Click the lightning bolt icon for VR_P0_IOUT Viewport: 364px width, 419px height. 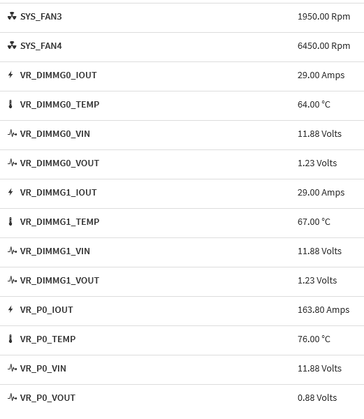(x=10, y=309)
